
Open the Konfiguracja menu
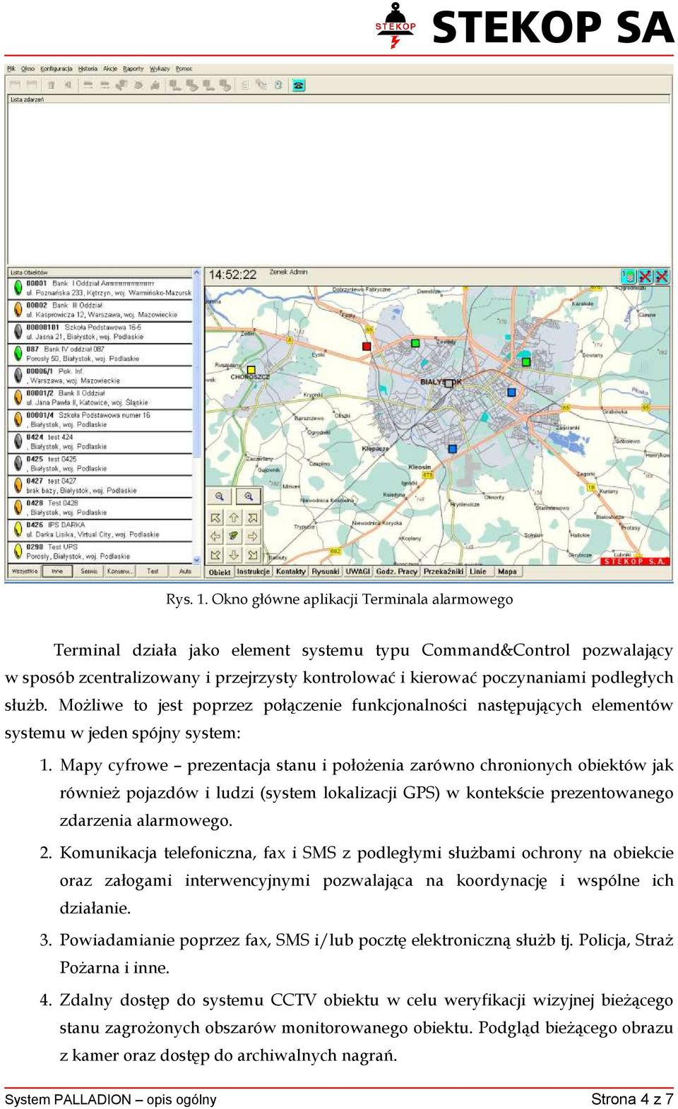56,68
